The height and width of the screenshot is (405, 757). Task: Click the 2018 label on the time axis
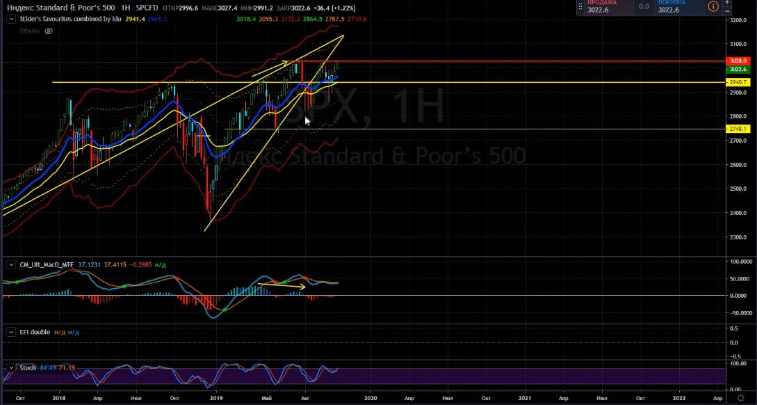tap(59, 399)
